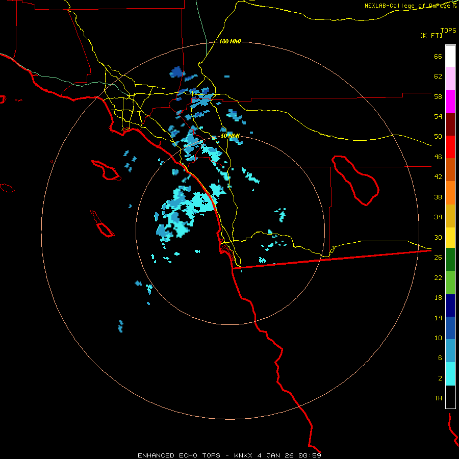The image size is (459, 459).
Task: Click the 'TOPS' legend title
Action: (448, 31)
